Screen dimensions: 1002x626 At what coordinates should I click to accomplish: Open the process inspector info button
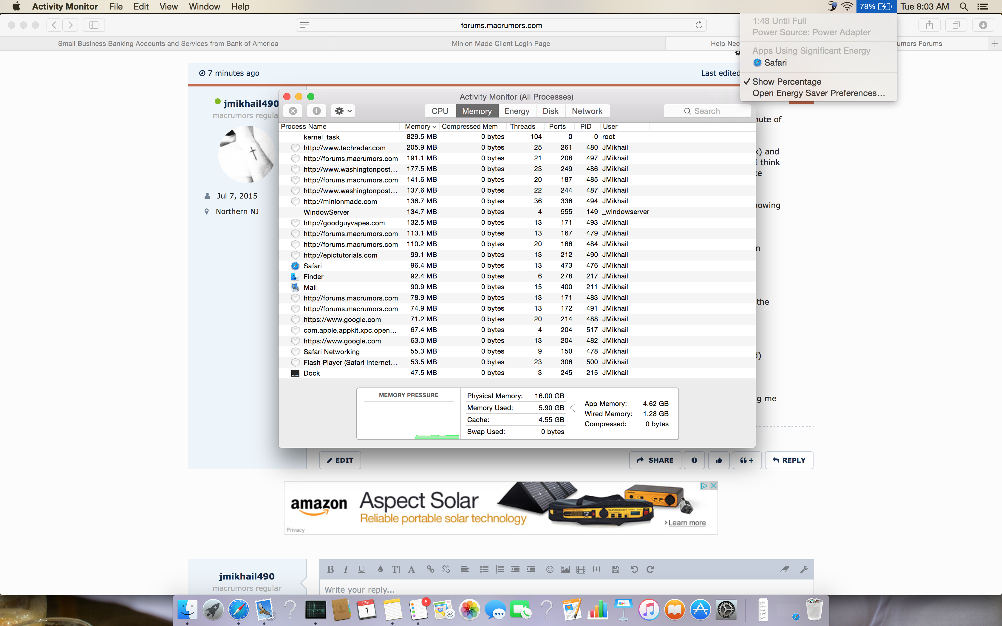317,111
